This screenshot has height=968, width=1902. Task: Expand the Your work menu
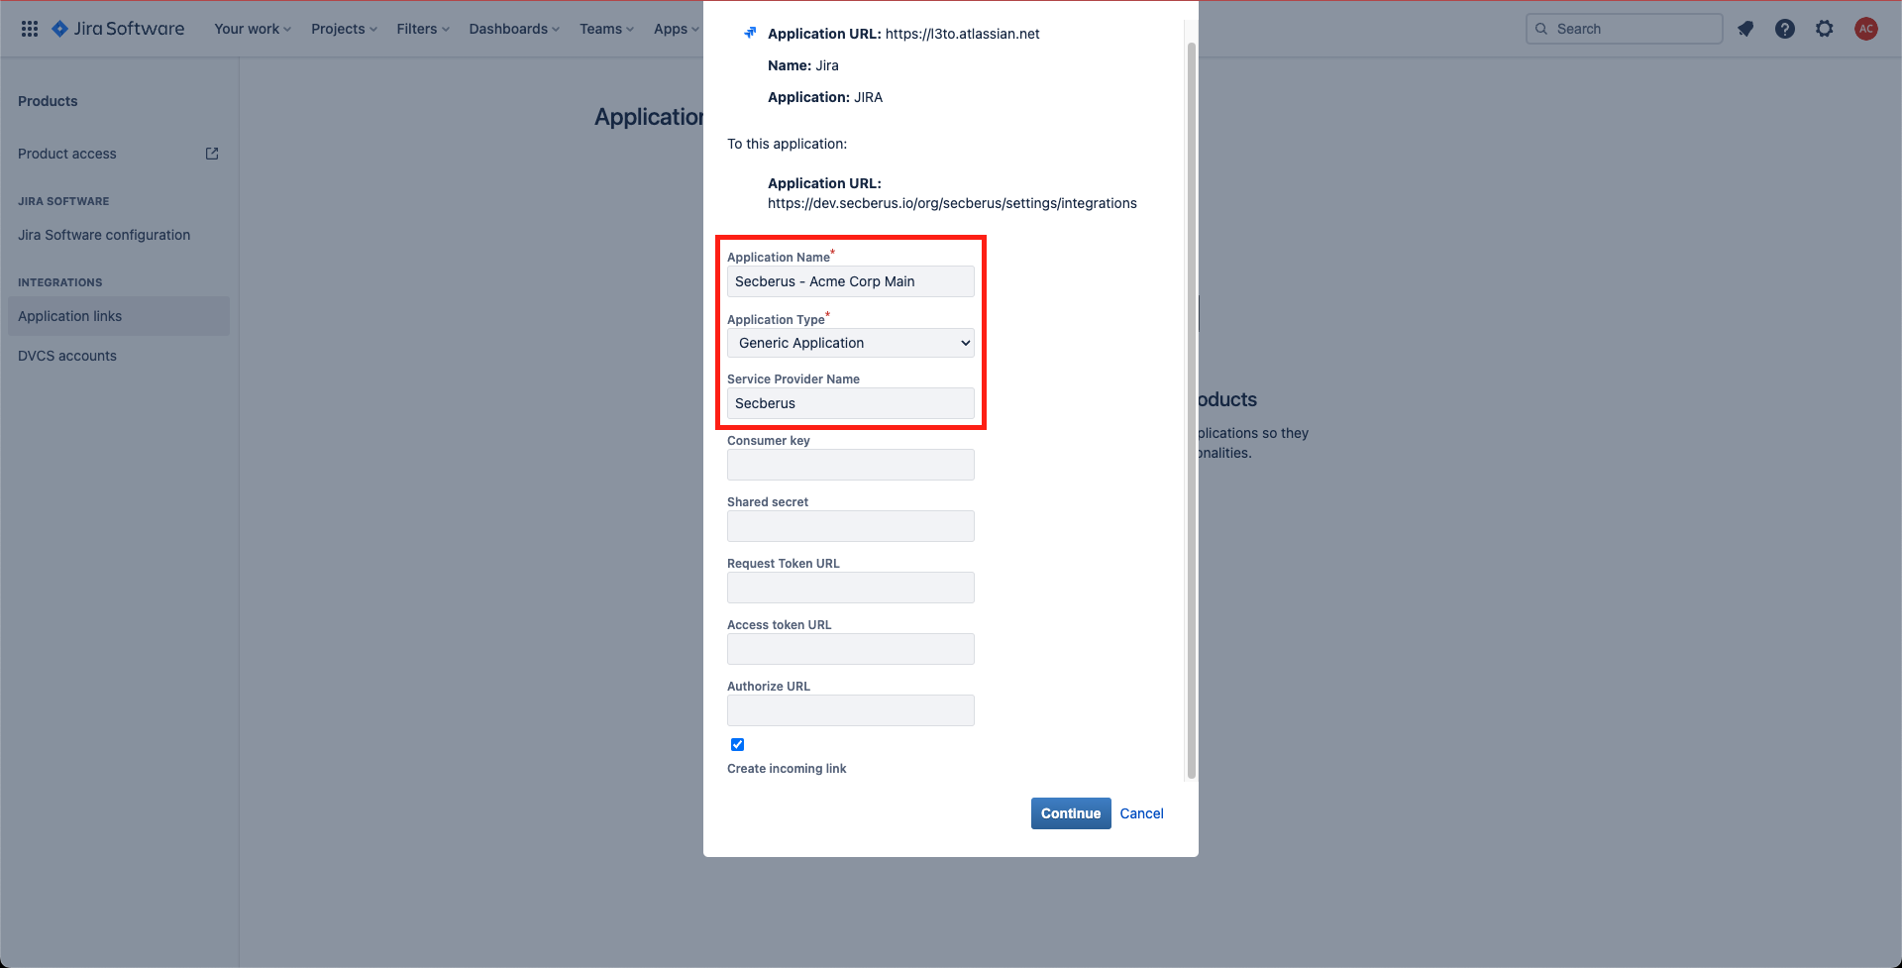[x=253, y=29]
